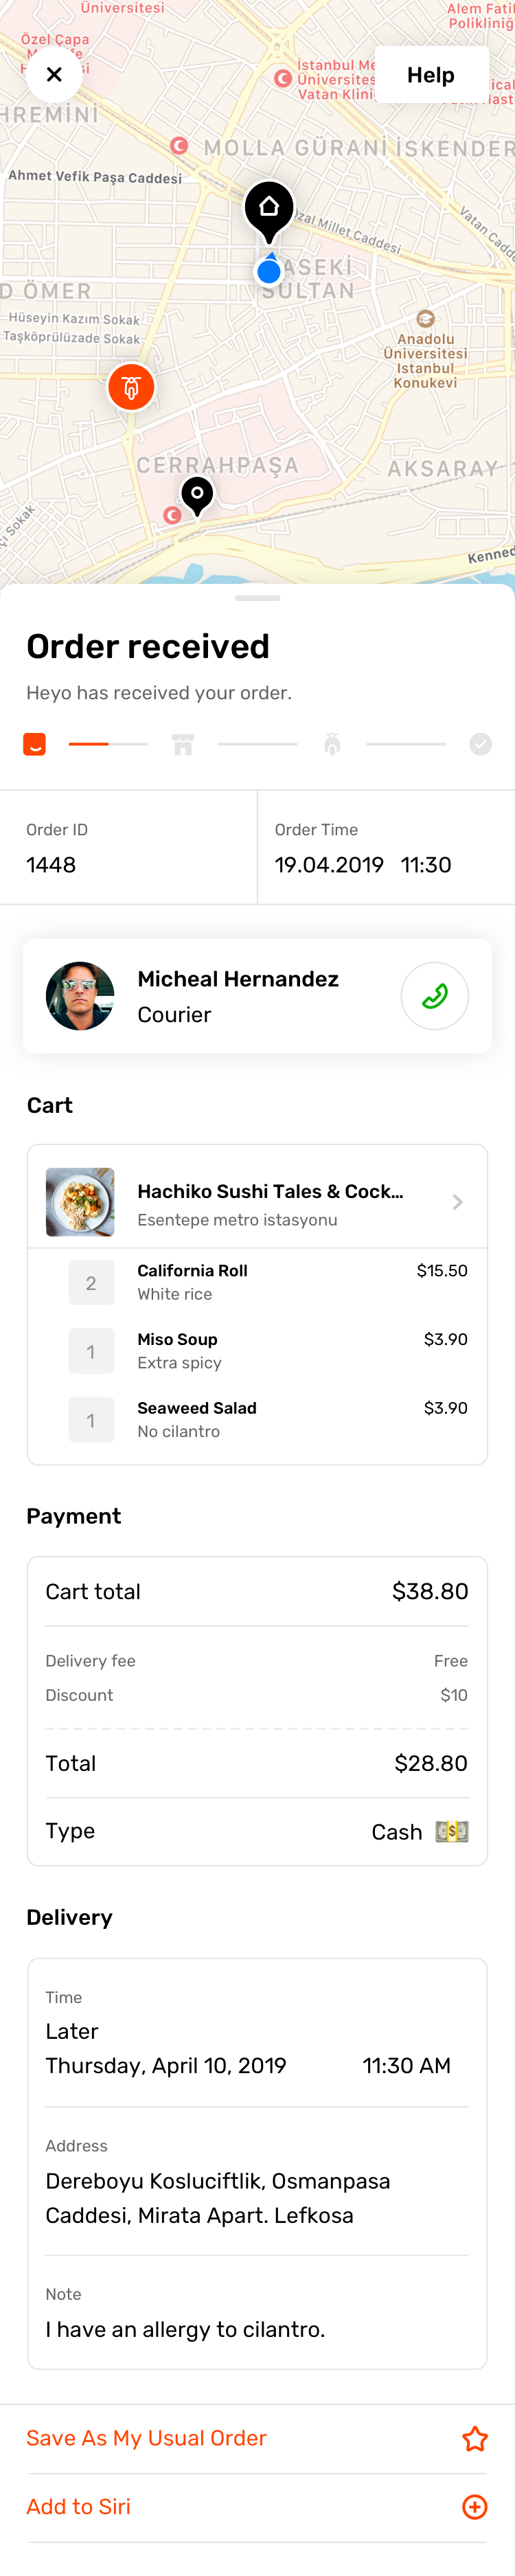Tap the plus icon next to Add to Siri

475,2507
